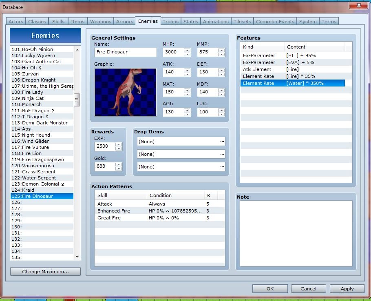Viewport: 371px width, 301px height.
Task: Select the Great Fire action pattern
Action: pos(160,218)
